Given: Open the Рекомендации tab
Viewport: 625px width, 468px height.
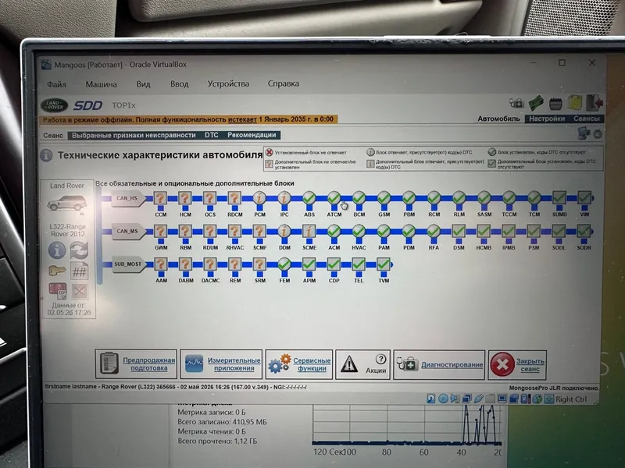Looking at the screenshot, I should pos(252,135).
